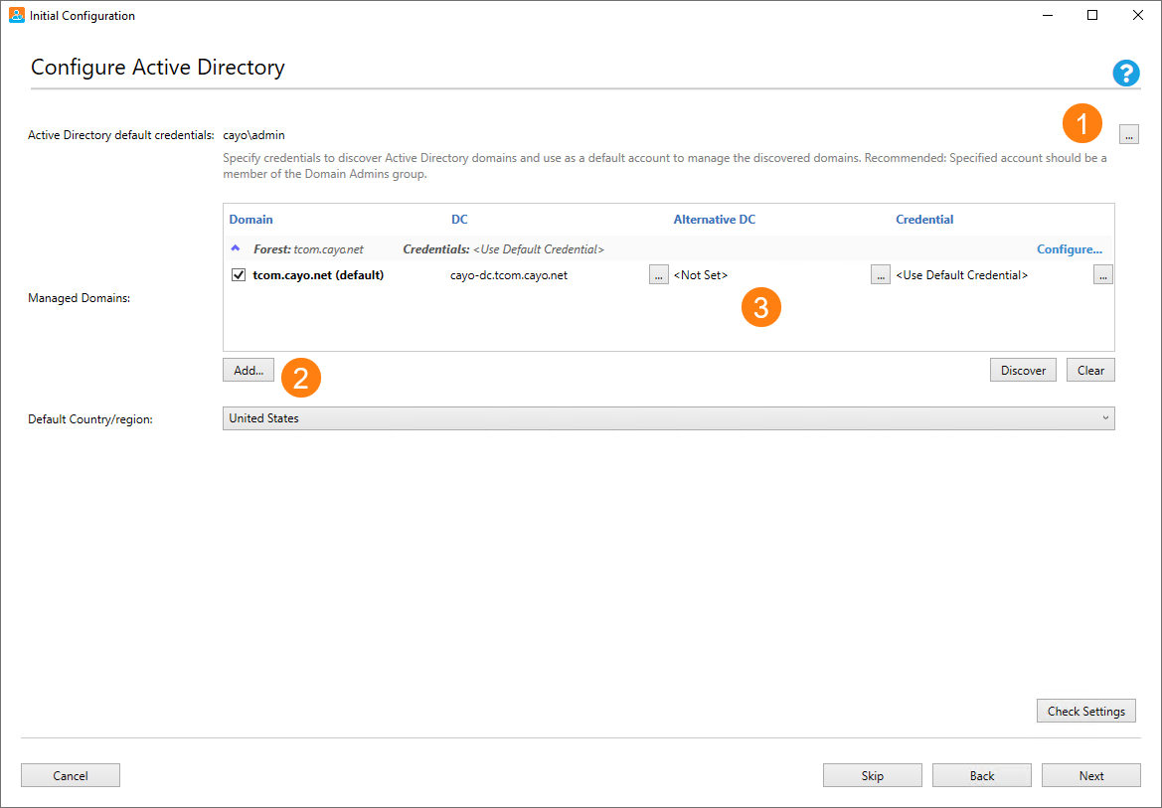Click the Initial Configuration app icon in title bar
Viewport: 1162px width, 808px height.
point(16,15)
